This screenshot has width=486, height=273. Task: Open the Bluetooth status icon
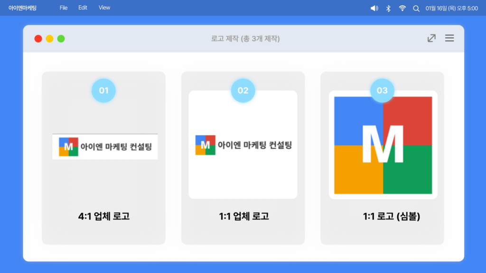click(x=388, y=9)
